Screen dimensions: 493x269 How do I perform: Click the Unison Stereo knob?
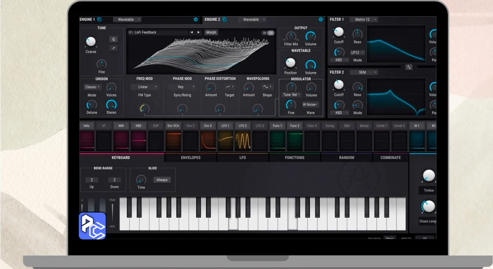[x=111, y=105]
